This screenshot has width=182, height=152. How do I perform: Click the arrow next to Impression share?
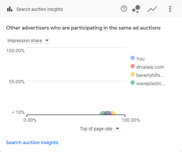[47, 41]
